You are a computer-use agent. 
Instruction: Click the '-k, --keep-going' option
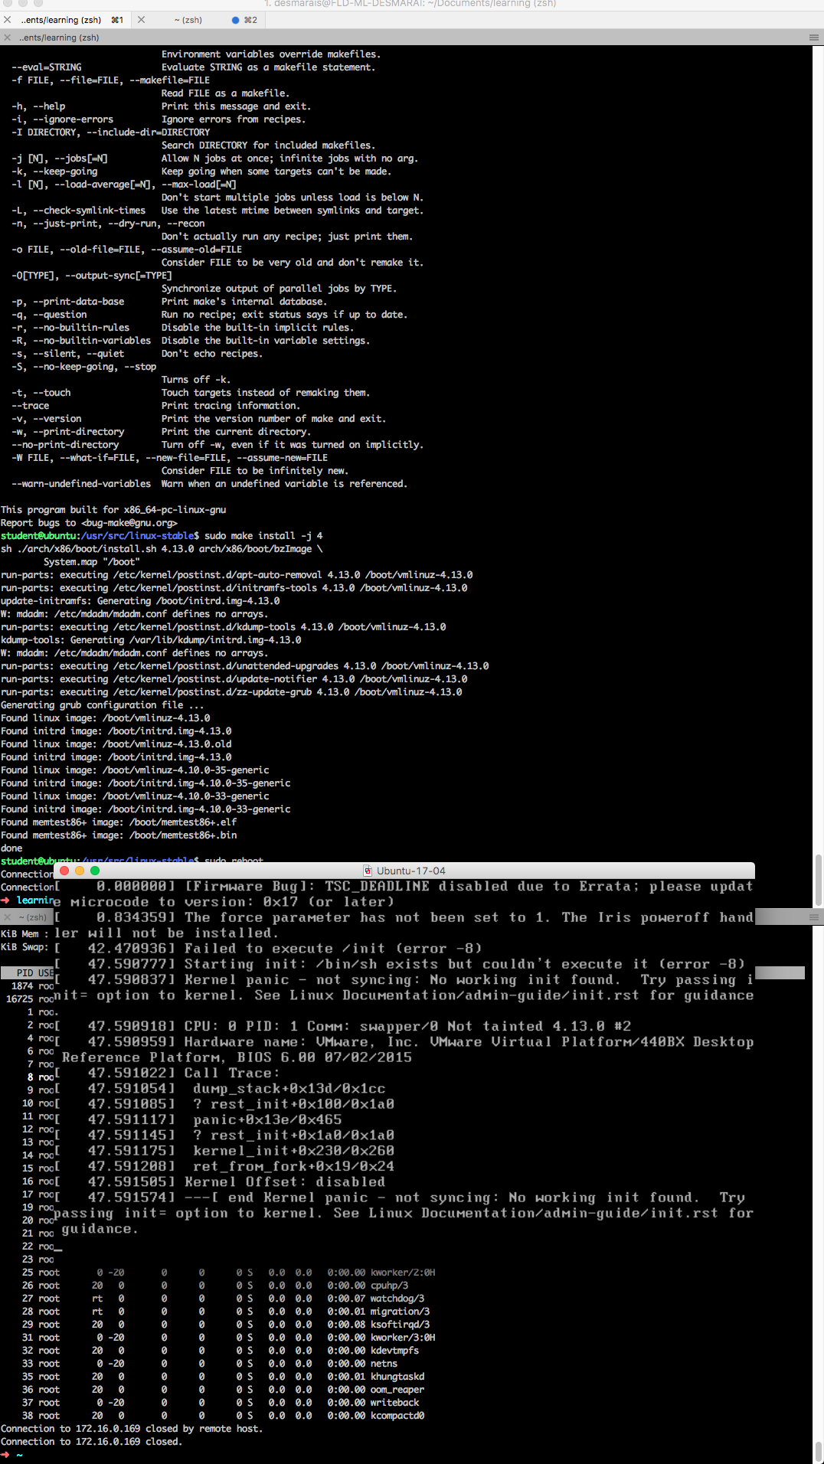tap(54, 172)
